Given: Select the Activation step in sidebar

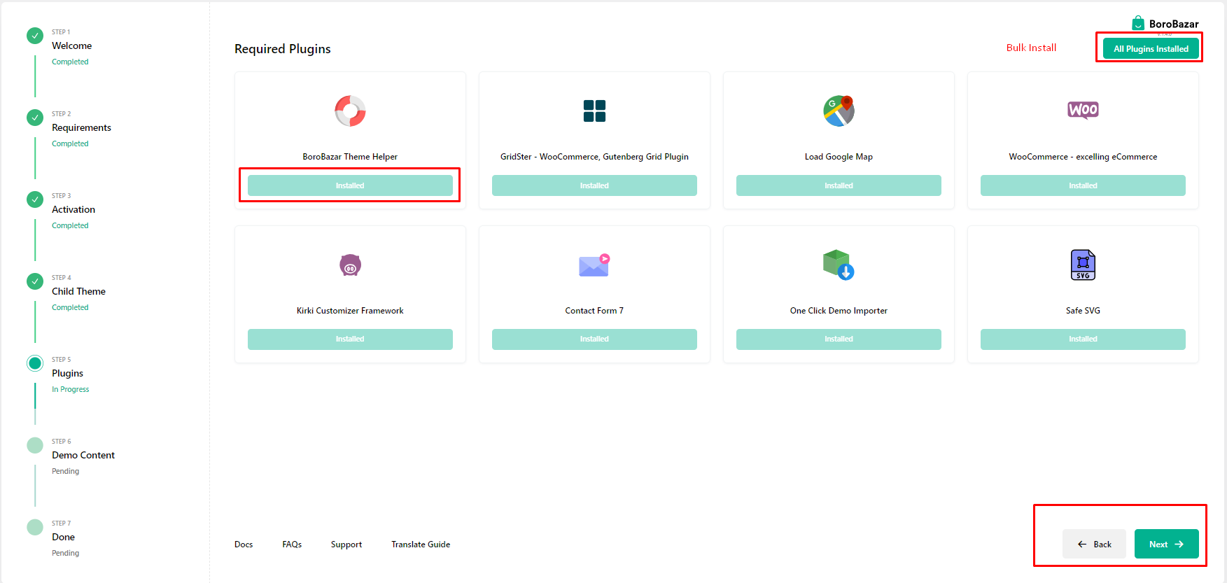Looking at the screenshot, I should [x=73, y=209].
